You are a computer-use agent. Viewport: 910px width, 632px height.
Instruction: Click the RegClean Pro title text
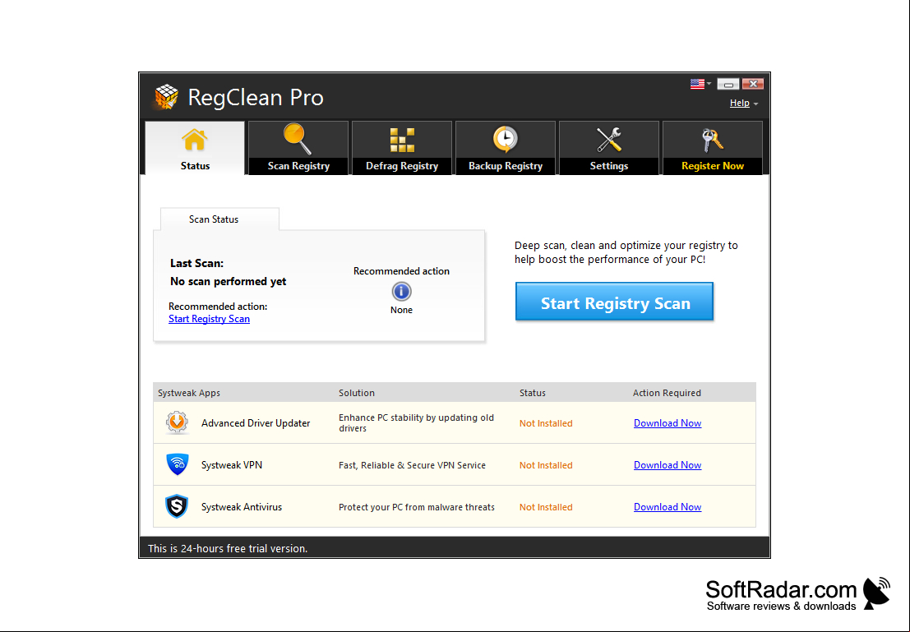coord(256,98)
